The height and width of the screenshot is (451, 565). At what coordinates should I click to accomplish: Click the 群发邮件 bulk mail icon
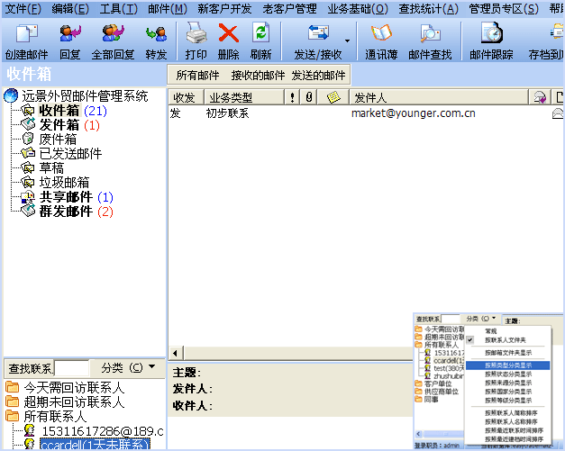click(x=28, y=211)
